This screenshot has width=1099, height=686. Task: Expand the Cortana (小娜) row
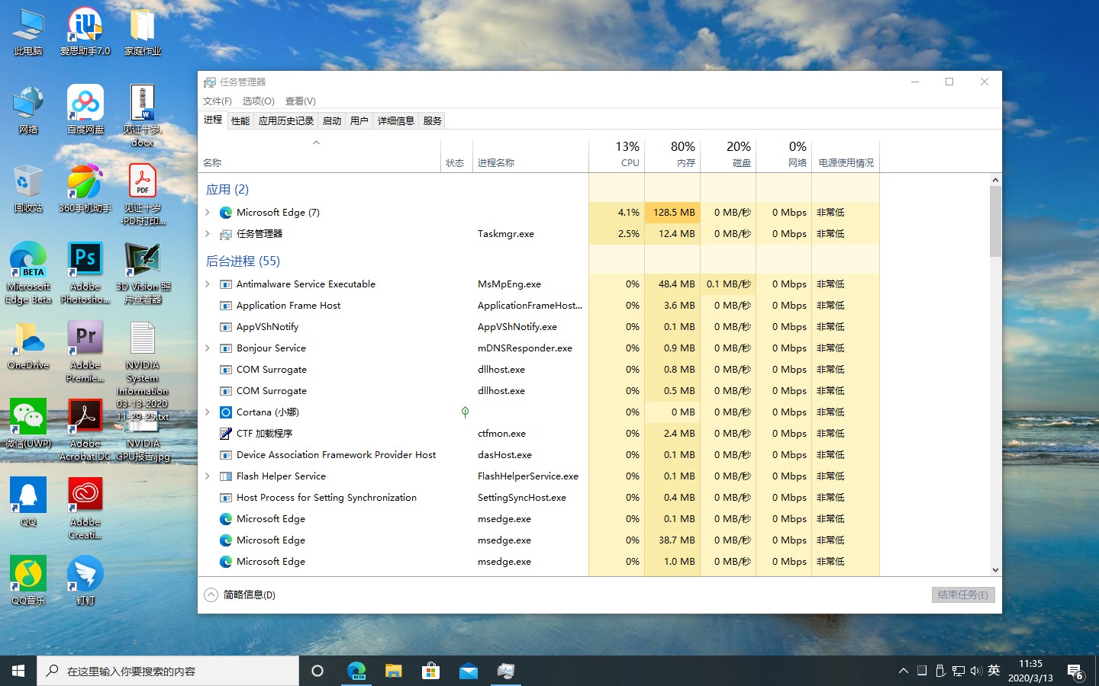(x=208, y=412)
